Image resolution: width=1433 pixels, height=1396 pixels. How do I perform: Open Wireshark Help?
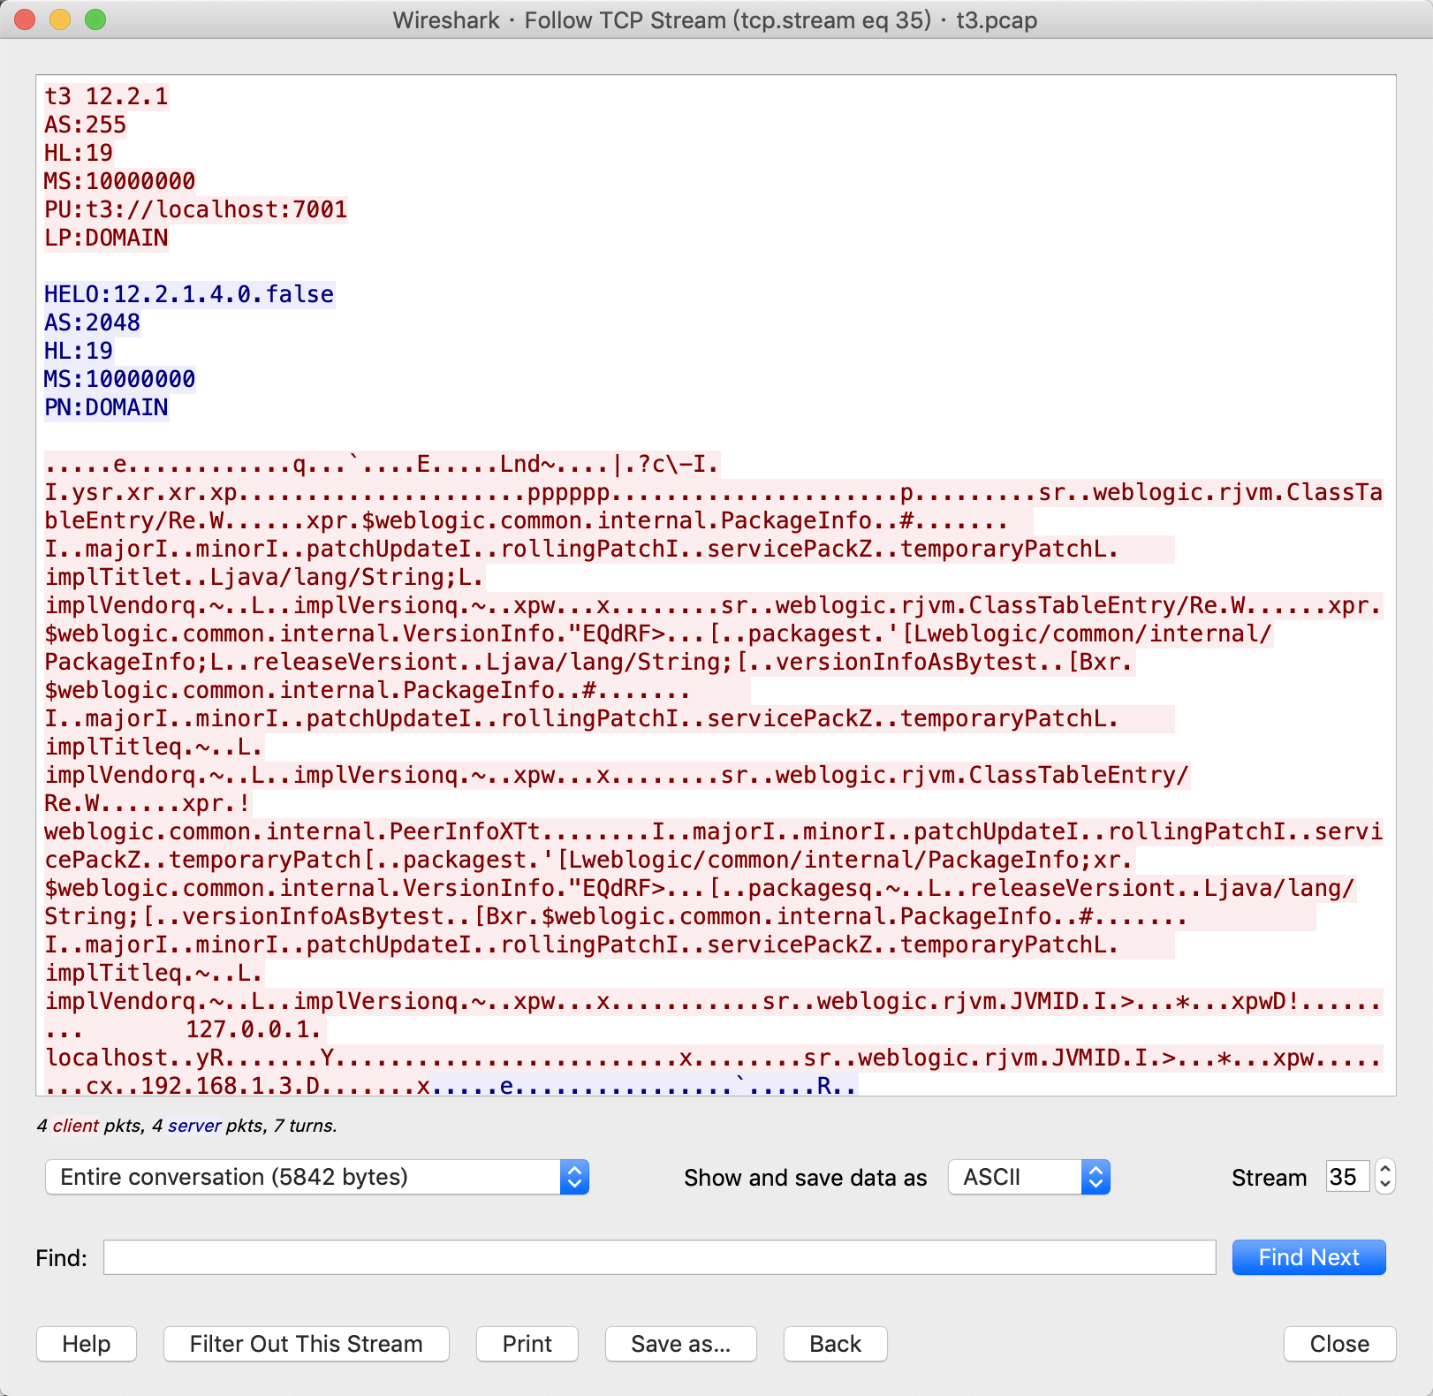[86, 1344]
